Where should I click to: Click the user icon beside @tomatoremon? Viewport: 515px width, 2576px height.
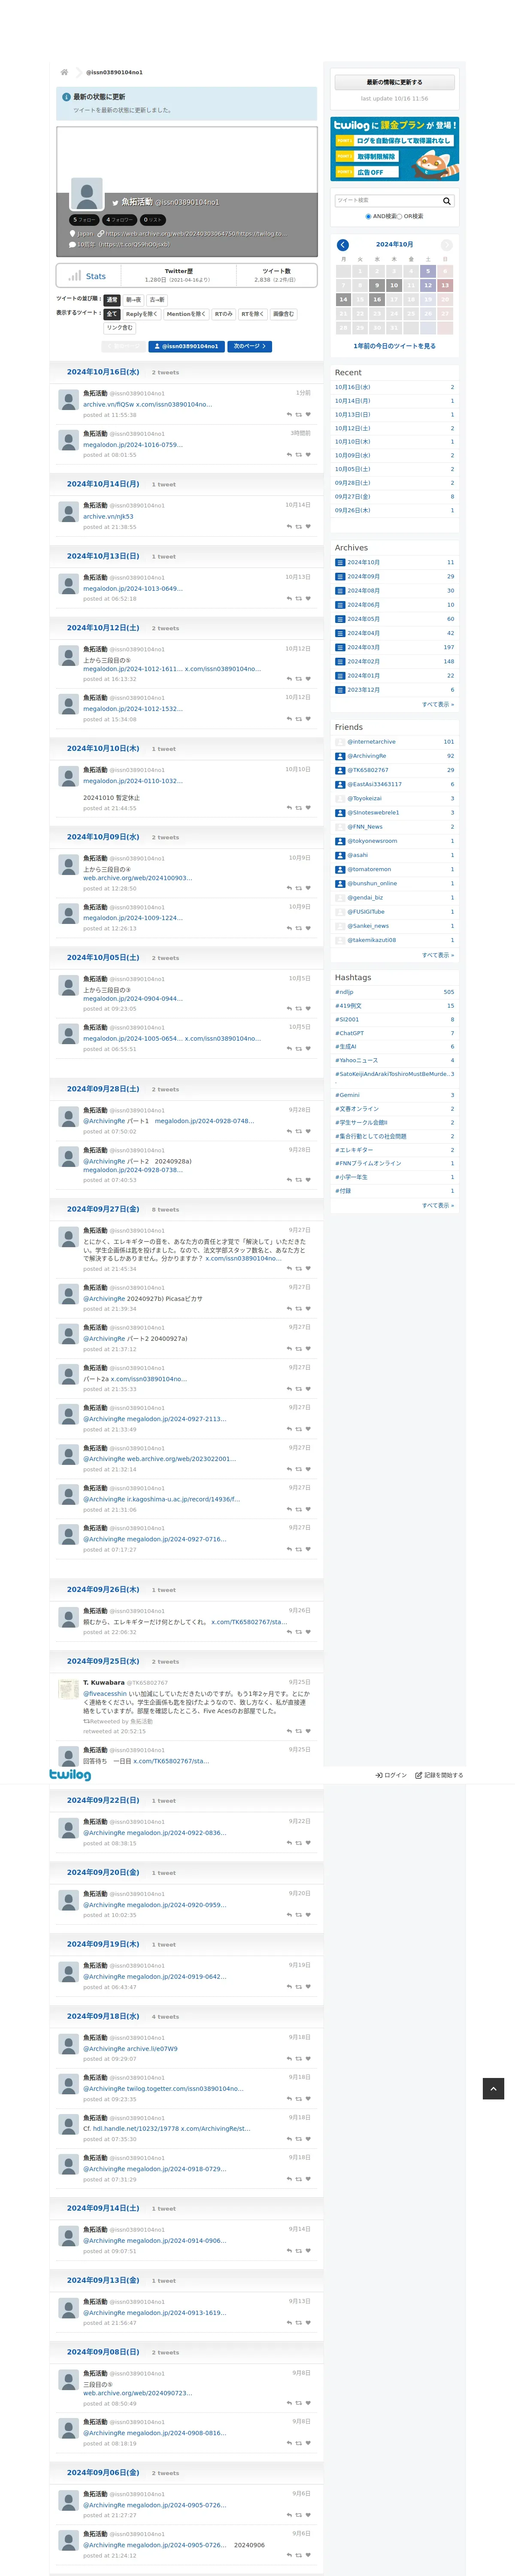[340, 869]
